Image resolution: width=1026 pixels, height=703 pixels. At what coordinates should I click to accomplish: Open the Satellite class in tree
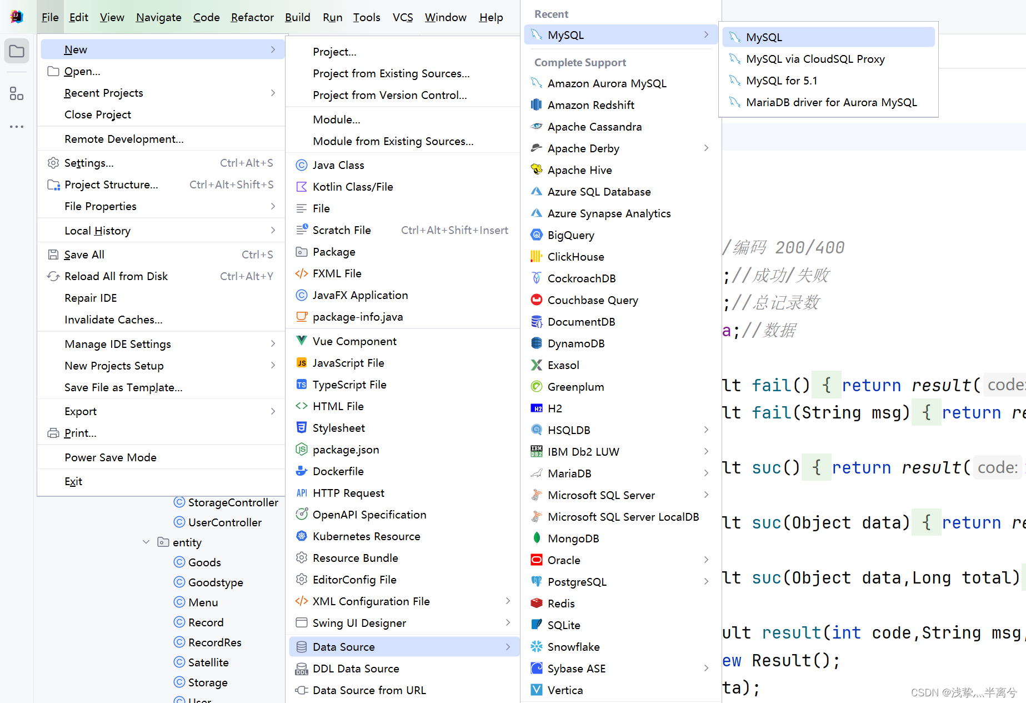(x=208, y=662)
